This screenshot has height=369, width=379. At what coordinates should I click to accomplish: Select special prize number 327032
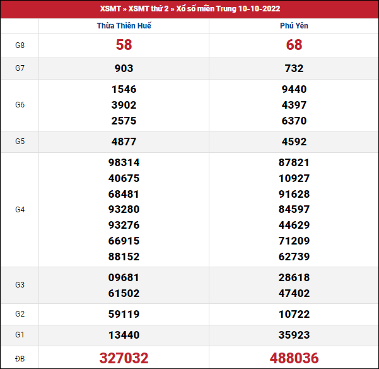[124, 358]
